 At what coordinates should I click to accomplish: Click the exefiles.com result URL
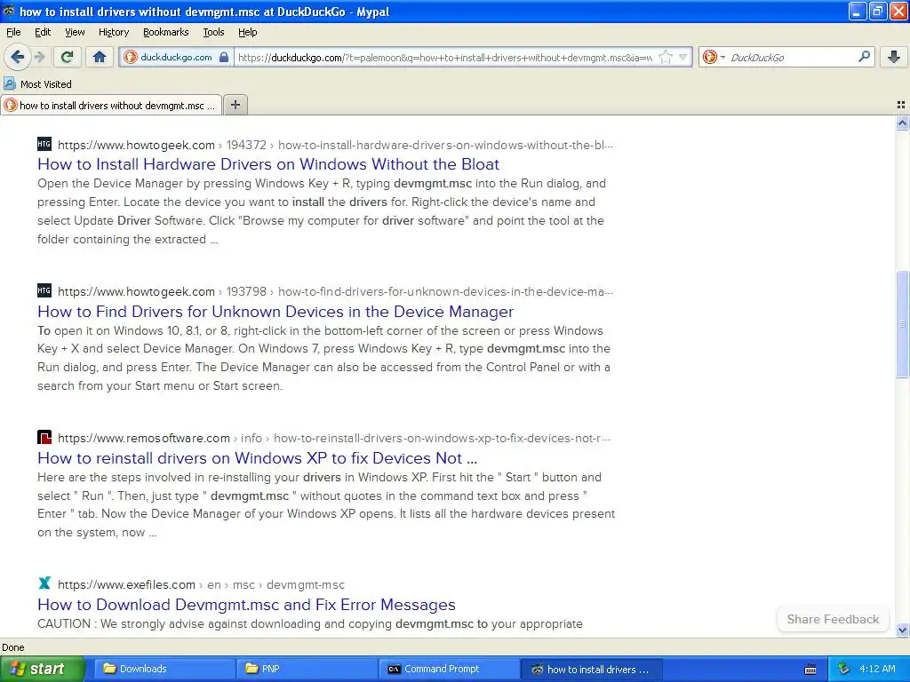[x=201, y=584]
